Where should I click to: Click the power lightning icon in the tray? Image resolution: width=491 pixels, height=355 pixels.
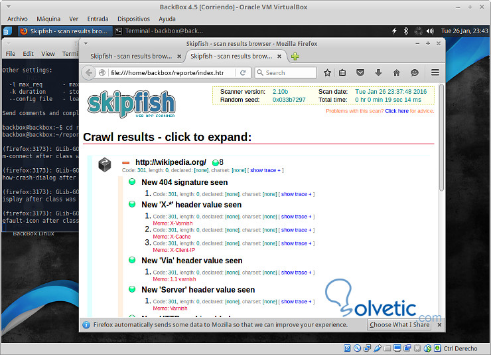click(394, 31)
